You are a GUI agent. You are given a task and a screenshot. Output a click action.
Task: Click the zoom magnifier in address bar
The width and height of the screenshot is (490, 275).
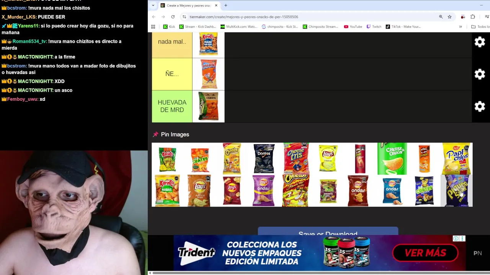point(441,17)
